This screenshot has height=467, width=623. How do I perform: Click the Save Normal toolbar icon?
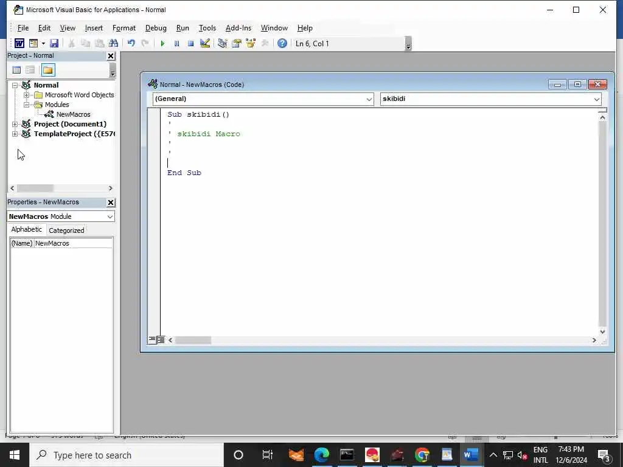[54, 43]
